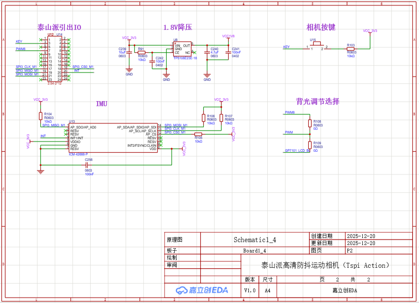
Task: Click the V1.0 version cell
Action: tap(250, 290)
